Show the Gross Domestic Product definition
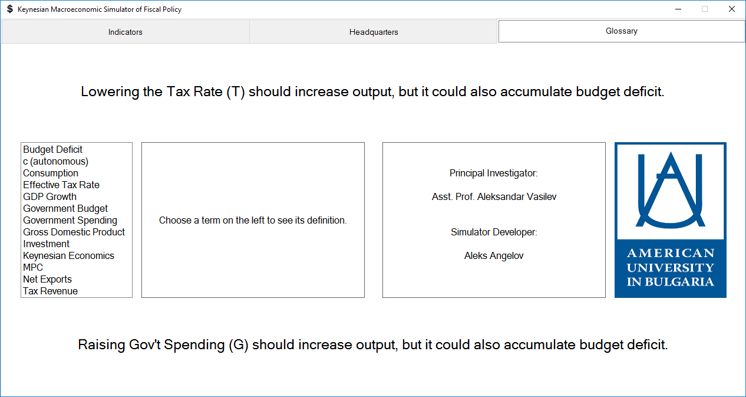746x397 pixels. click(74, 232)
